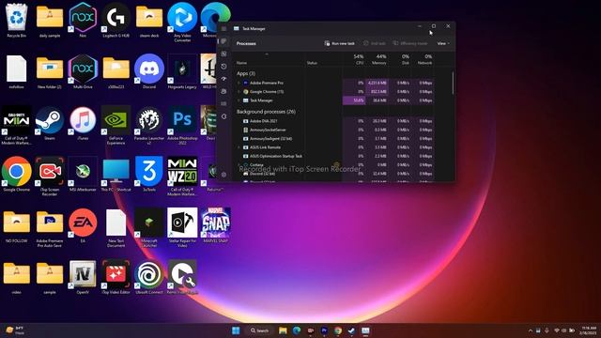Select Stellar Repair for Video shortcut
The width and height of the screenshot is (601, 338).
182,227
